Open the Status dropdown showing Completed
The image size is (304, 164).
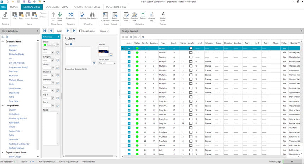tap(58, 45)
